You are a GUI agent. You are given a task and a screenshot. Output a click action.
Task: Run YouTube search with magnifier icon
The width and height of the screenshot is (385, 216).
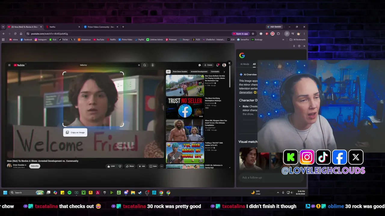[x=145, y=65]
